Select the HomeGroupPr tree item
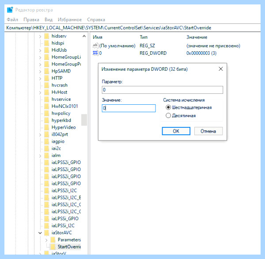Viewport: 265px width, 259px height. click(x=66, y=64)
